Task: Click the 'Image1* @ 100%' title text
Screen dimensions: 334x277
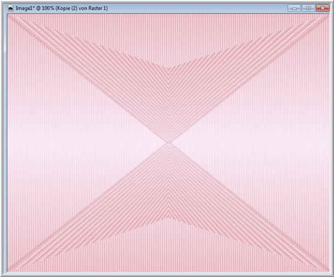Action: click(x=35, y=9)
